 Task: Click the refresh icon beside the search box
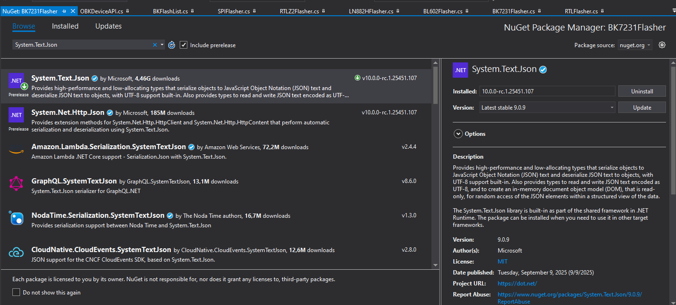[x=172, y=45]
